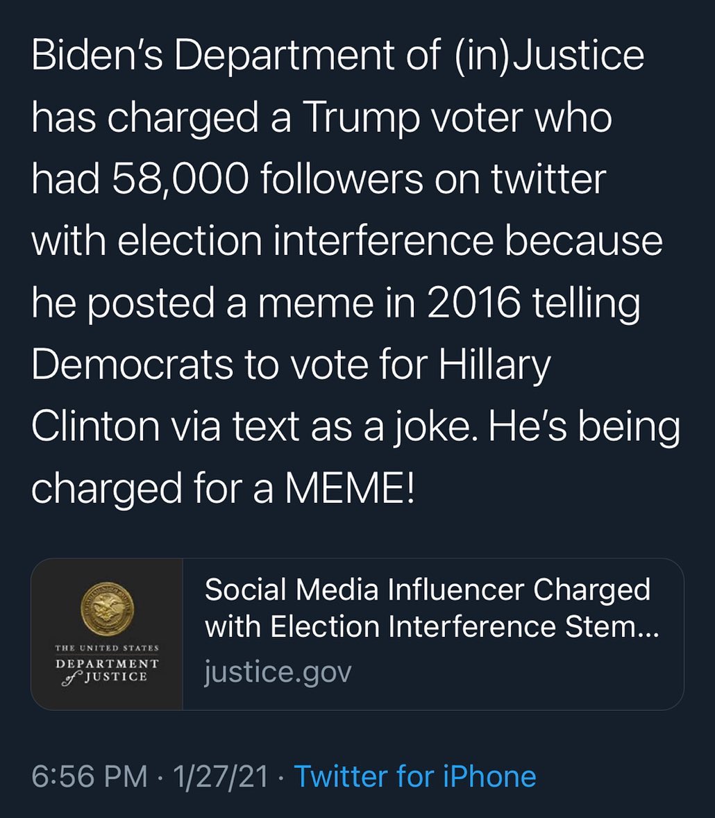
Task: Click the justice.gov domain text
Action: tap(278, 672)
